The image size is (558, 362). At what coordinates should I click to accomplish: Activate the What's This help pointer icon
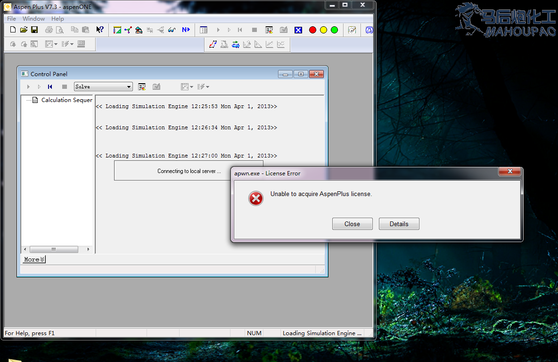tap(99, 30)
